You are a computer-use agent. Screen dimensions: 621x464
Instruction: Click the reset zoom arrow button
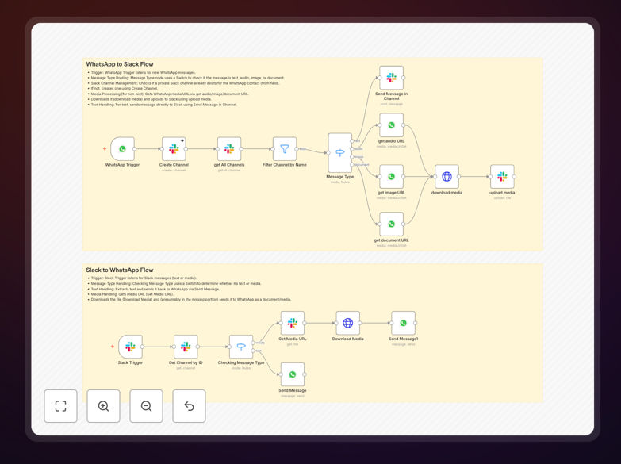[x=189, y=406]
